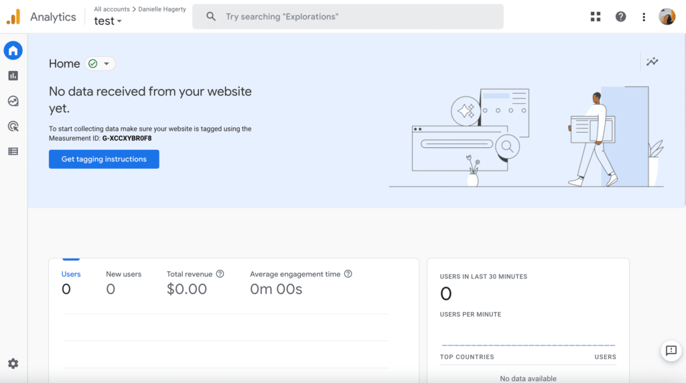Select the Total revenue metric tab
Screen dimensions: 686x383
click(195, 282)
